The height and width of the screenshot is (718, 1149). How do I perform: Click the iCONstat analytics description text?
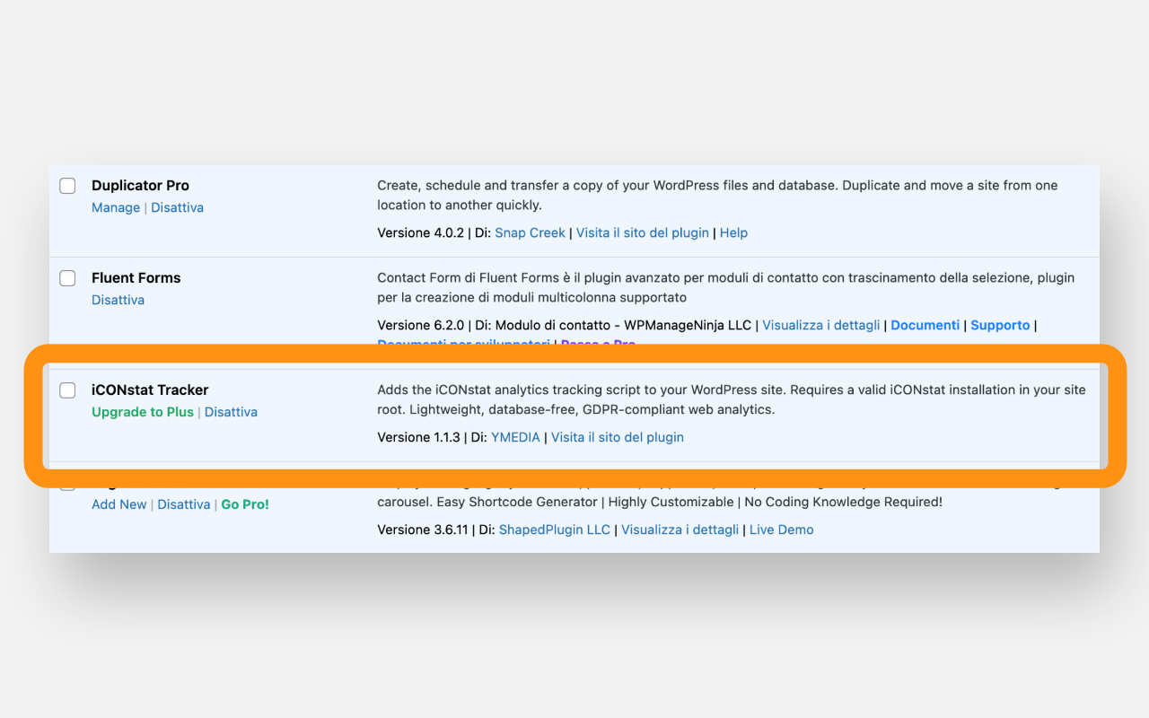pyautogui.click(x=732, y=399)
